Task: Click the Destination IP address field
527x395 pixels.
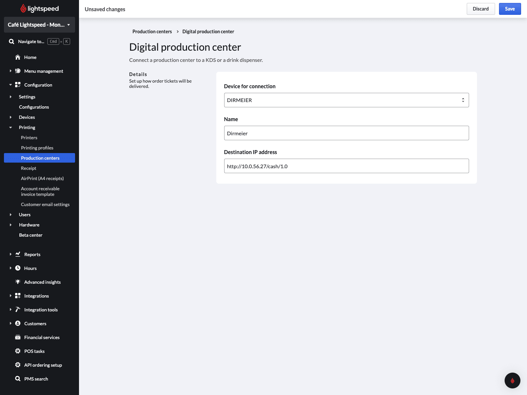Action: [346, 166]
